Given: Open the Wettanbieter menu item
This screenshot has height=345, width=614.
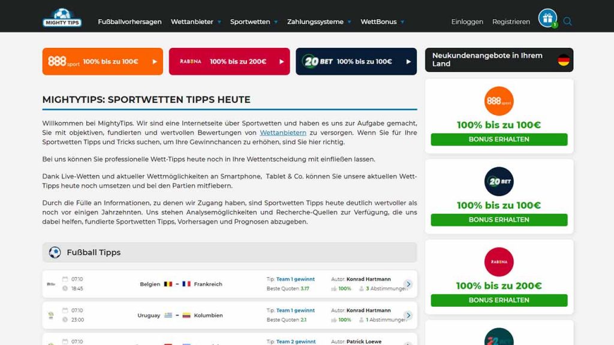Looking at the screenshot, I should (192, 22).
